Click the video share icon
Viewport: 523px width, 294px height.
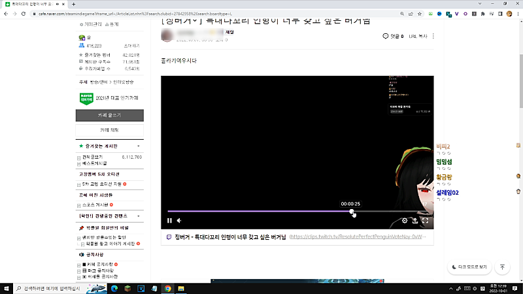coord(414,221)
